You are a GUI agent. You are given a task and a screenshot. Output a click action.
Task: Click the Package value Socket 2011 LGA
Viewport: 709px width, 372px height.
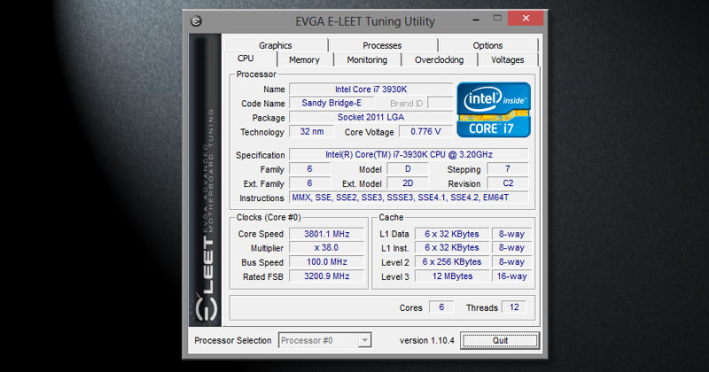tap(370, 118)
